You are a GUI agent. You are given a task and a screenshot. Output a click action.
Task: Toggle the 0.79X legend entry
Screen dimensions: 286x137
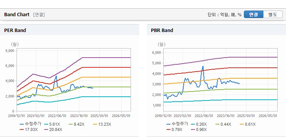click(174, 129)
